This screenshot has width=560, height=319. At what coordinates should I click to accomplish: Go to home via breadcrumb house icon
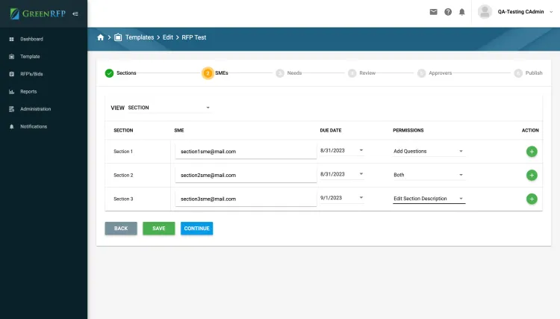100,37
